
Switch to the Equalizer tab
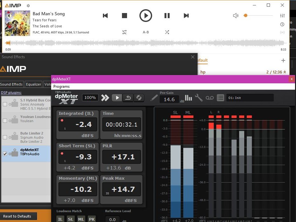[x=33, y=84]
